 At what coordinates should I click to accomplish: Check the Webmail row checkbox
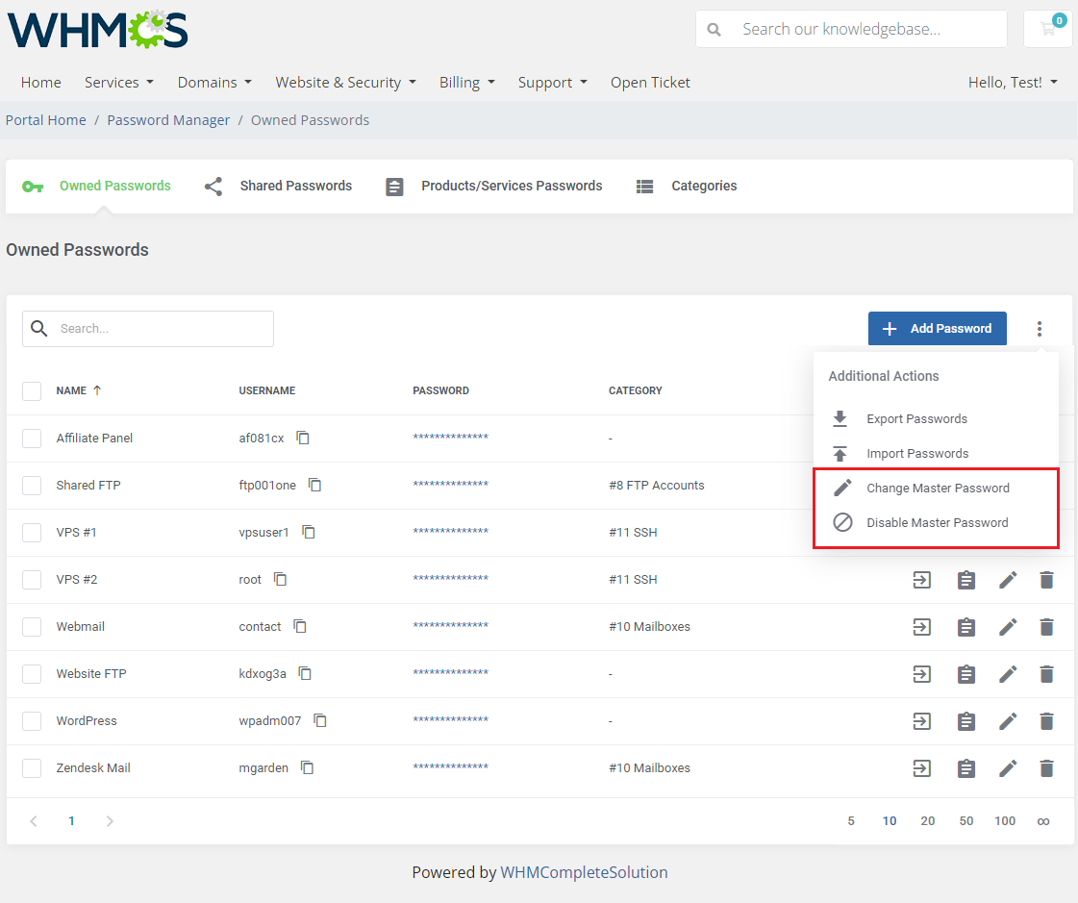click(x=32, y=627)
